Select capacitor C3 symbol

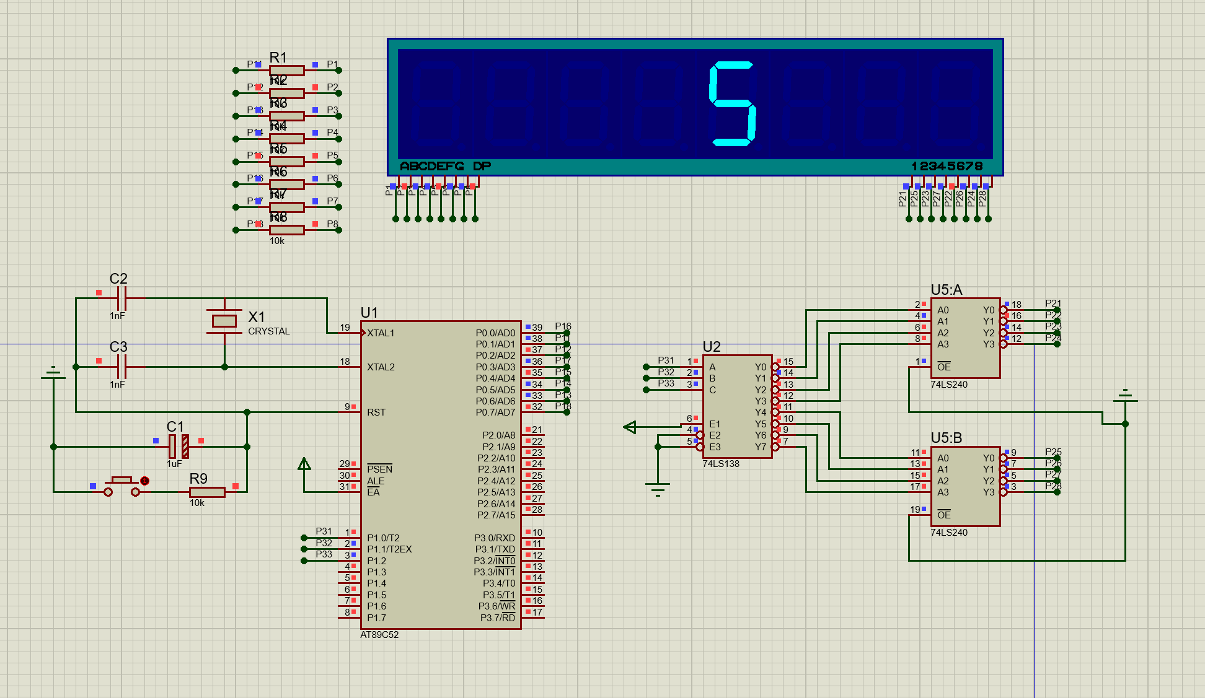tap(122, 367)
